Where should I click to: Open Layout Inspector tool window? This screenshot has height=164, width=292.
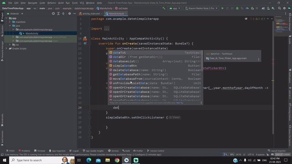coord(277,151)
